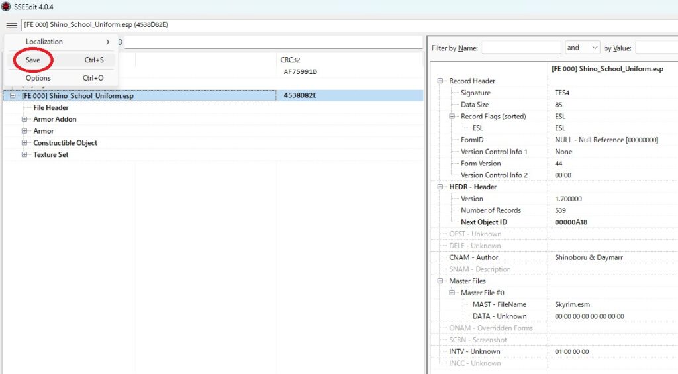Expand the Texture Set group

pyautogui.click(x=24, y=155)
